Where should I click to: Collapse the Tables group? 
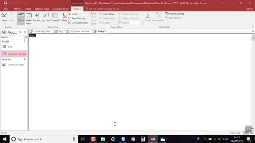(x=25, y=41)
